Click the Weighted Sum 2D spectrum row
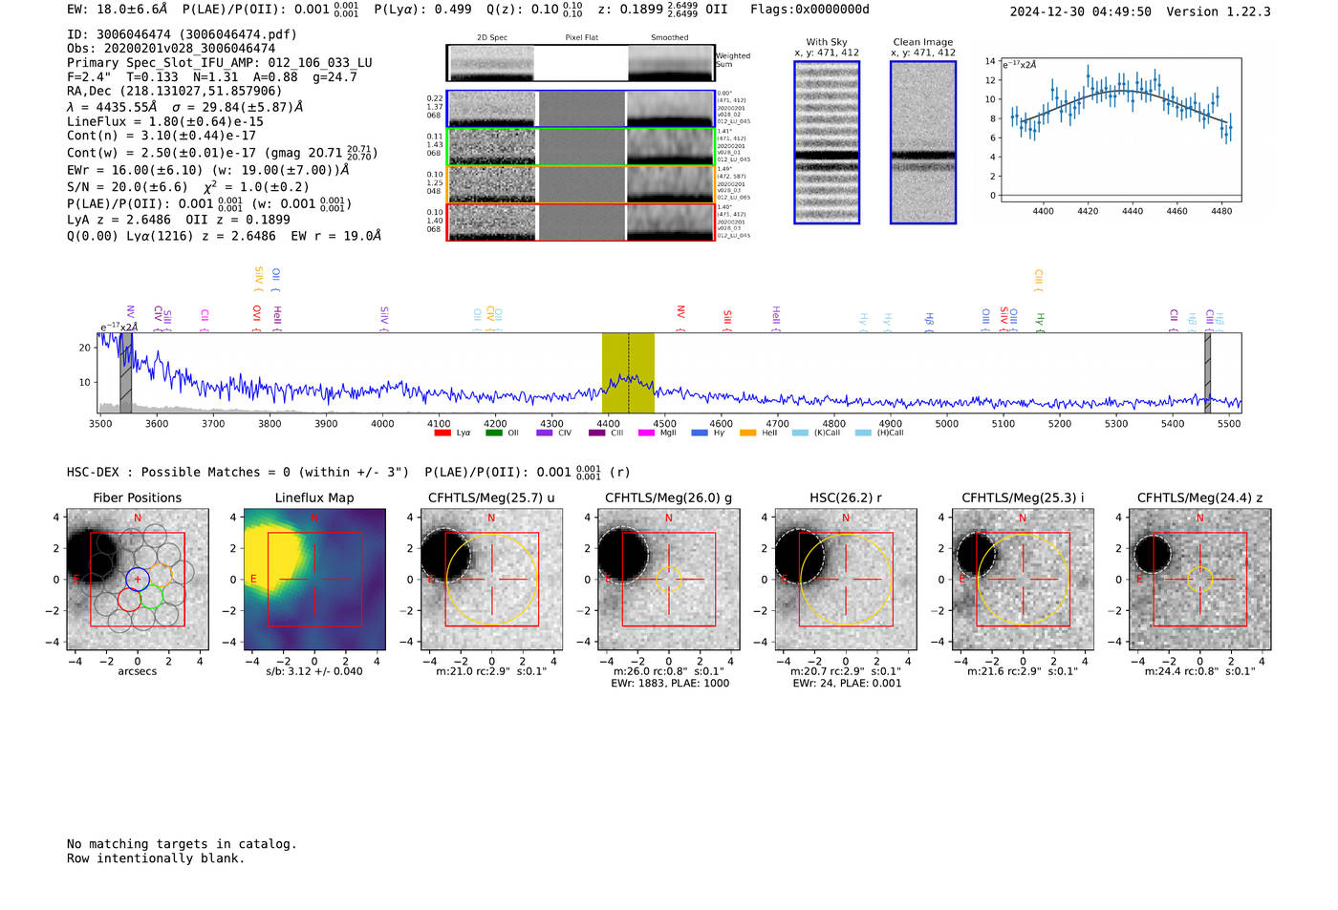The height and width of the screenshot is (910, 1338). pos(580,63)
